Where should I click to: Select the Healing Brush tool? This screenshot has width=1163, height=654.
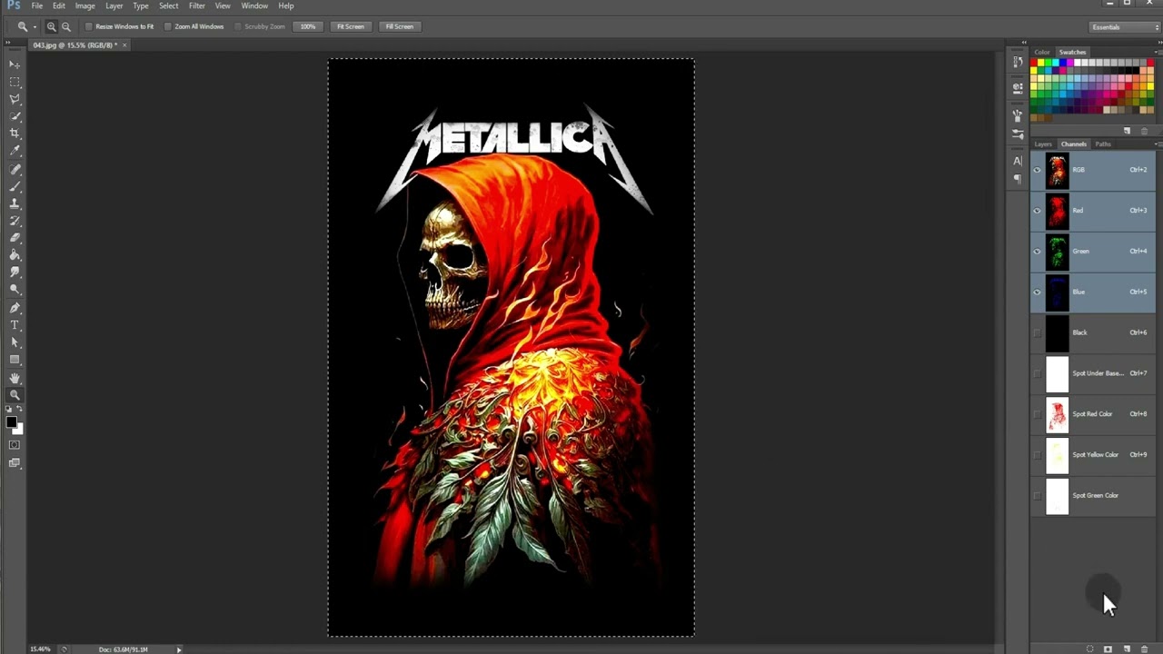coord(15,169)
